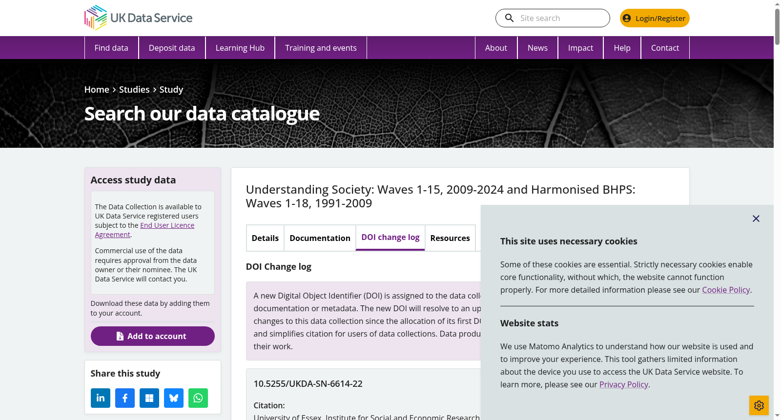Go to the About page
The image size is (781, 420).
tap(496, 48)
